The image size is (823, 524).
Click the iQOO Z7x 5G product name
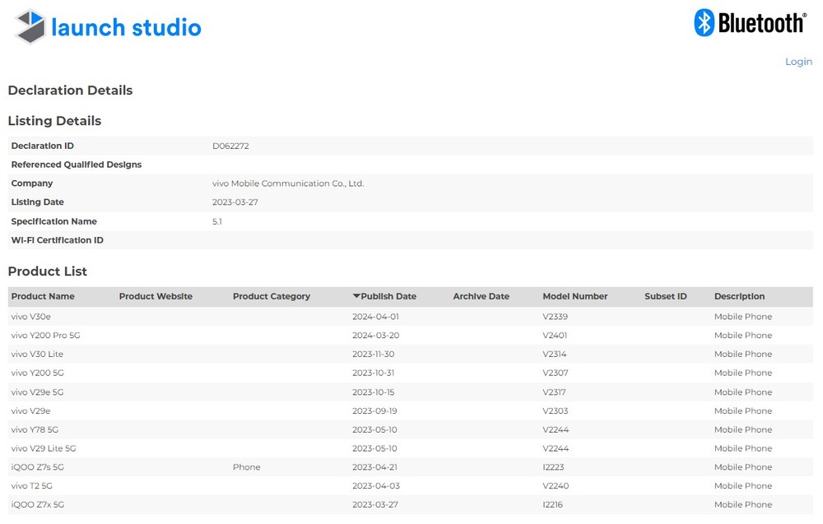37,505
